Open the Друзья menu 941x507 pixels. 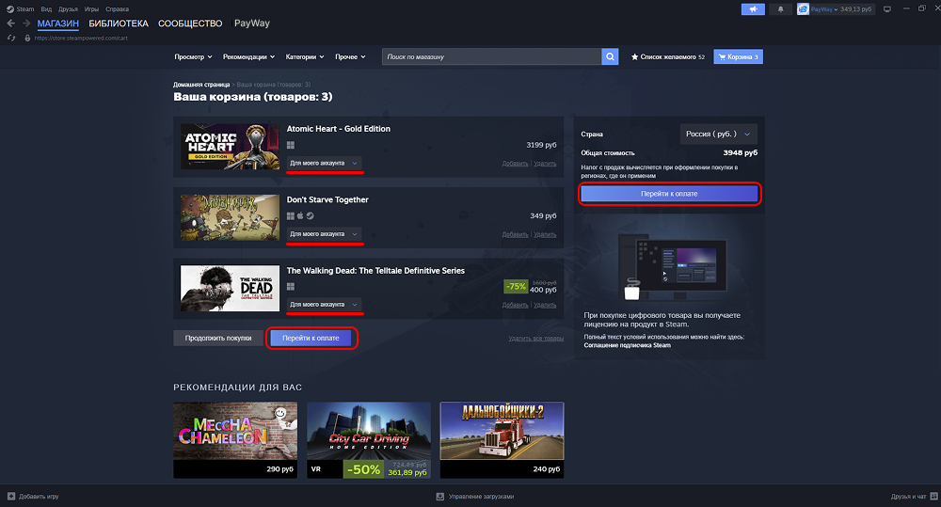68,9
